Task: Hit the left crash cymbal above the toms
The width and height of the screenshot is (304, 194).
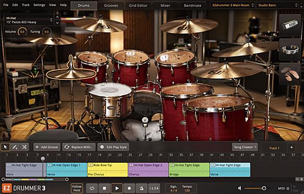Action: tap(100, 25)
